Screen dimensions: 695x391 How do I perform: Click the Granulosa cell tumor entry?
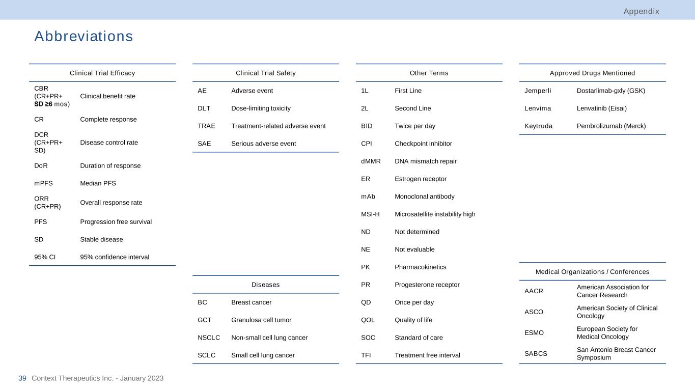tap(261, 320)
